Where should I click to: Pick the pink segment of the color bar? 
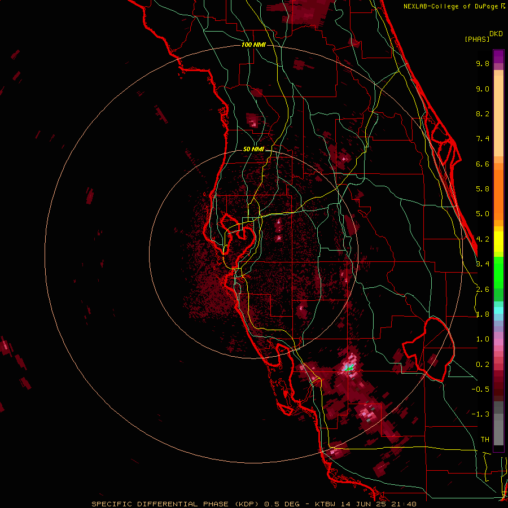pyautogui.click(x=498, y=342)
